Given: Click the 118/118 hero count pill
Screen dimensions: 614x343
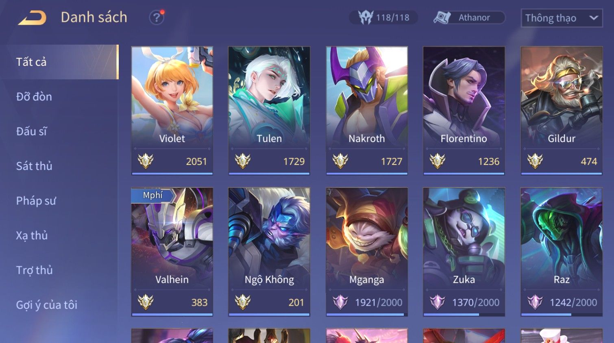Looking at the screenshot, I should (x=383, y=17).
